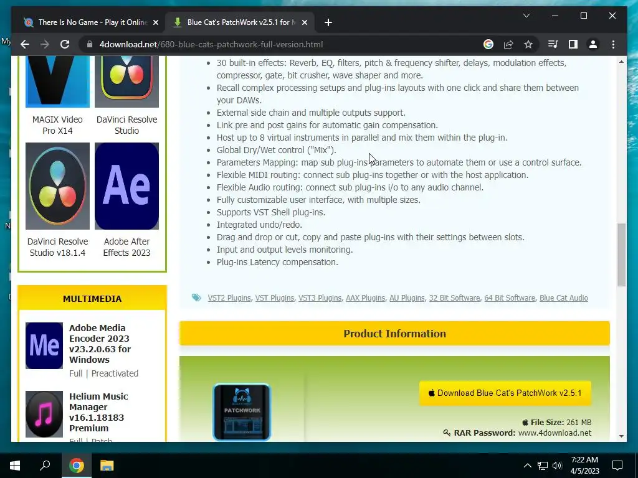This screenshot has height=478, width=638.
Task: Open network status tray icon
Action: (543, 466)
